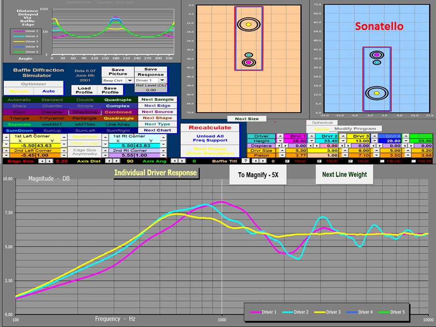Click the red Recalculate button
This screenshot has width=436, height=327.
pyautogui.click(x=210, y=127)
